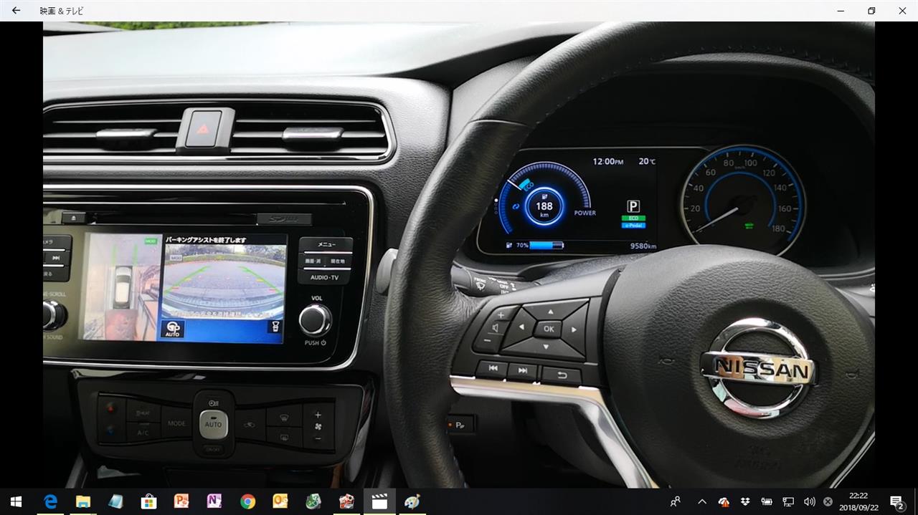Open File Explorer from the taskbar
The width and height of the screenshot is (918, 515).
(x=82, y=501)
